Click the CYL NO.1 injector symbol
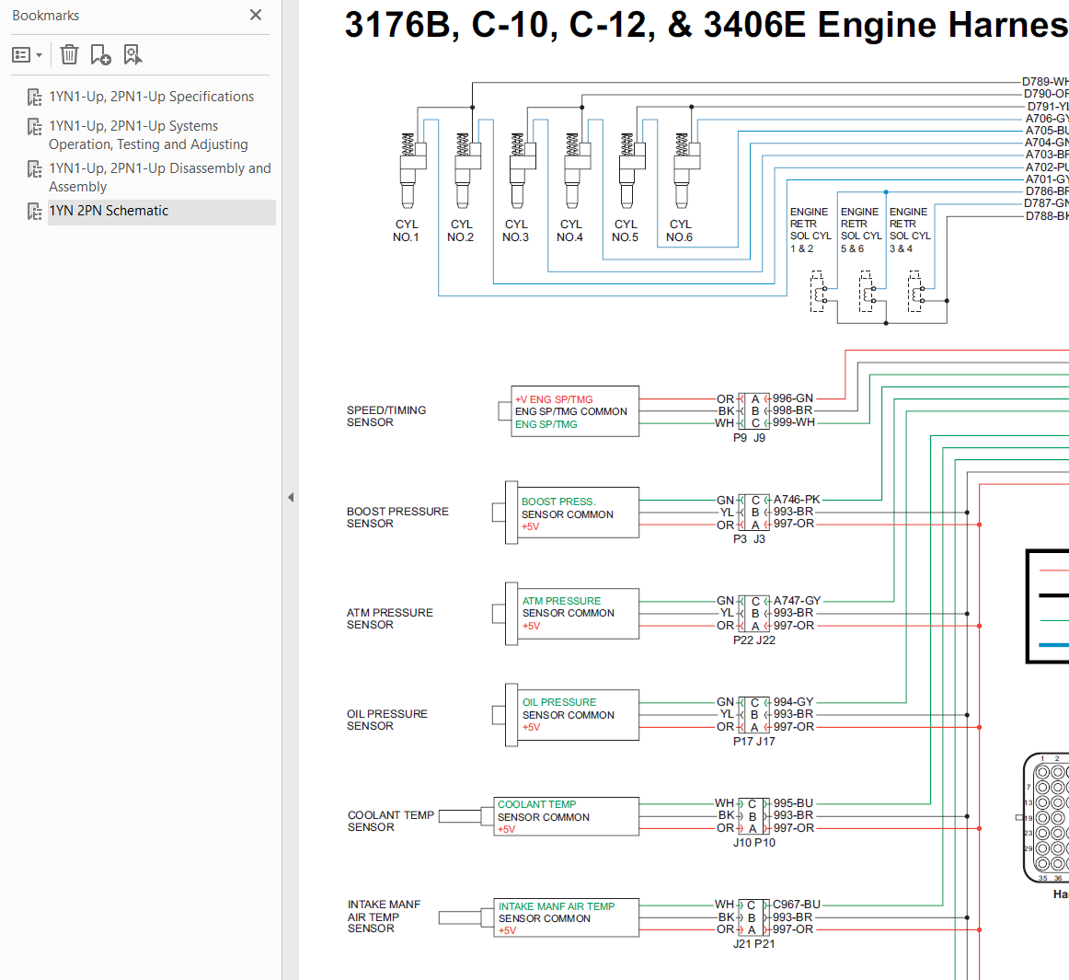This screenshot has width=1069, height=980. click(412, 170)
